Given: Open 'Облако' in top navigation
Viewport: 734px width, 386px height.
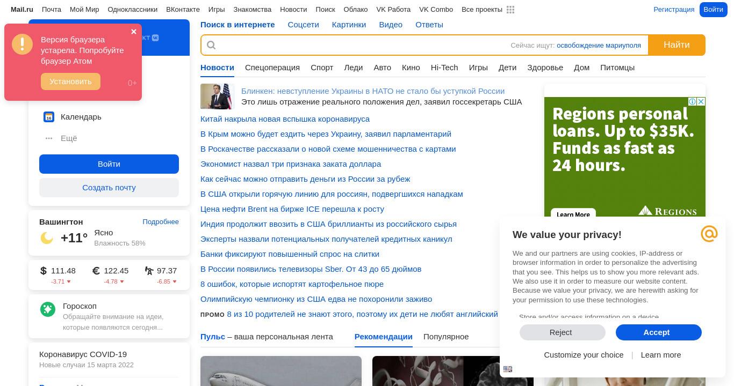Looking at the screenshot, I should point(356,10).
